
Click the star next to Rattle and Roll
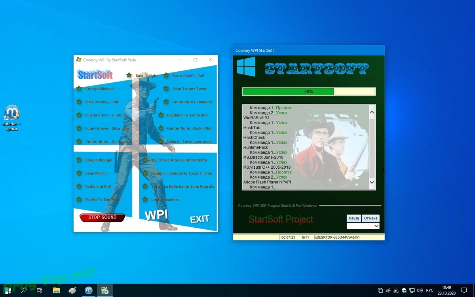79,187
